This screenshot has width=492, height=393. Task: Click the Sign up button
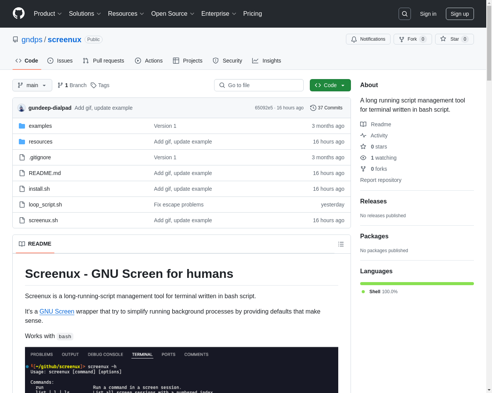coord(460,14)
